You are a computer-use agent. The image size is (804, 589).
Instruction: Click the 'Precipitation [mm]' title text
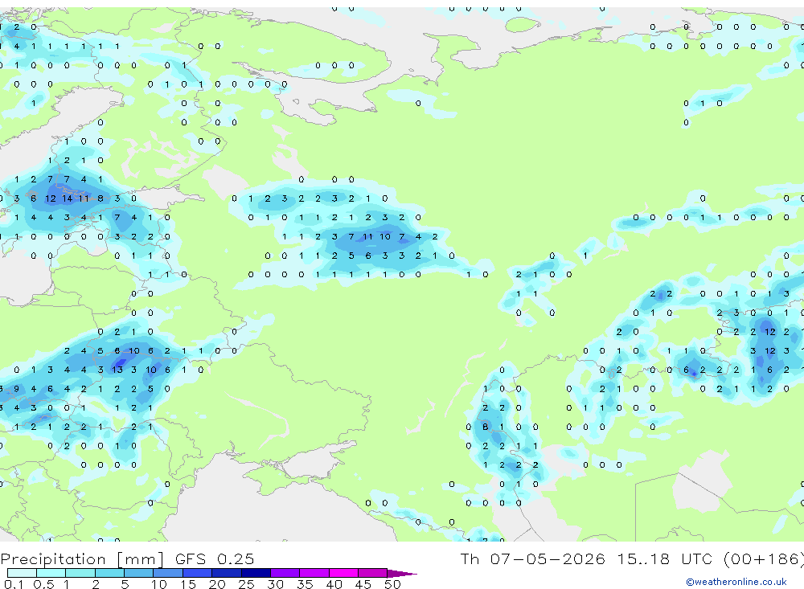[x=83, y=558]
